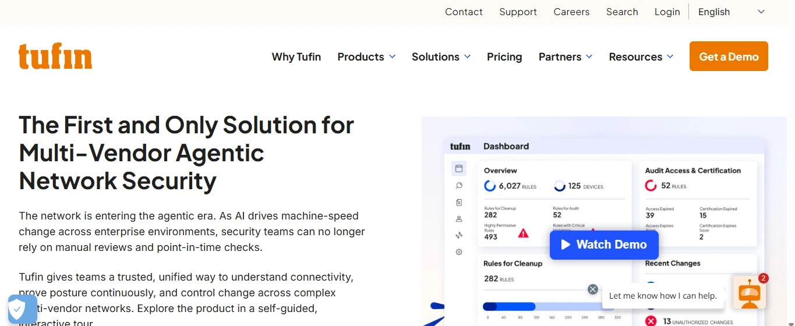The image size is (795, 326).
Task: Click the Get a Demo button
Action: (729, 56)
